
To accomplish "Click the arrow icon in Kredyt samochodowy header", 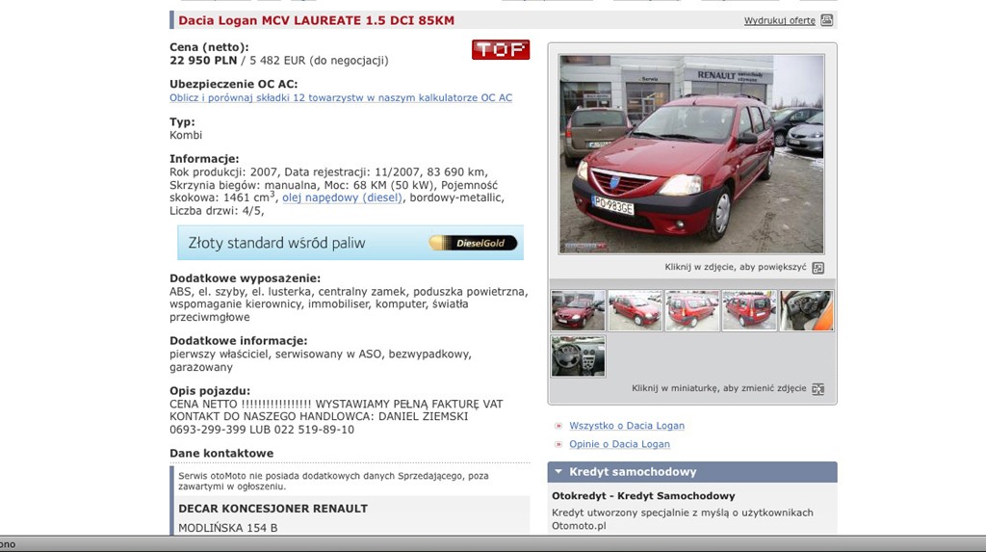I will (x=558, y=472).
